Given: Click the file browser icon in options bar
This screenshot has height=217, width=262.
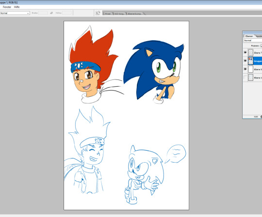Looking at the screenshot, I should 98,13.
